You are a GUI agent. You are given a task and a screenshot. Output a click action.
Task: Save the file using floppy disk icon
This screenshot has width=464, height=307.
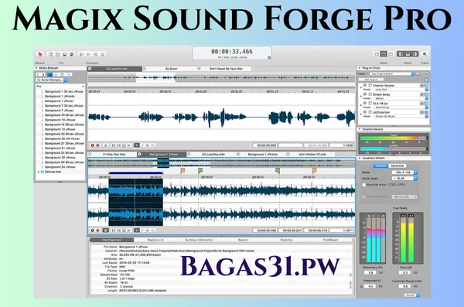pyautogui.click(x=64, y=54)
